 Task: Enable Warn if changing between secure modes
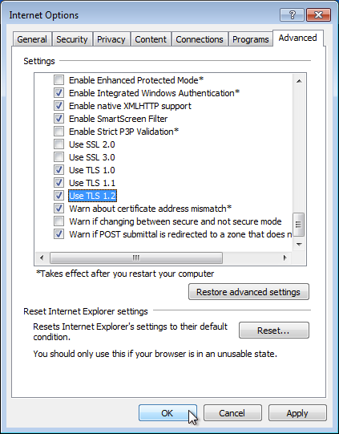click(x=59, y=221)
